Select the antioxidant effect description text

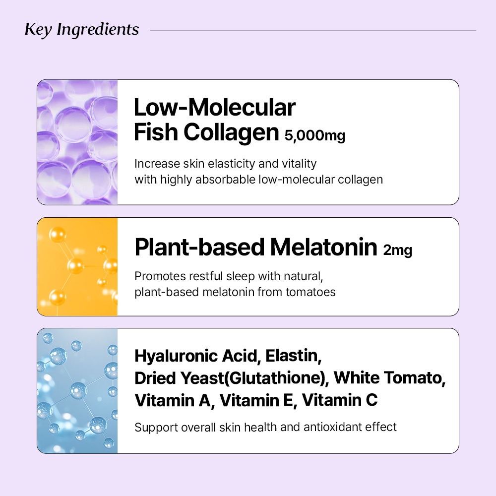click(265, 427)
